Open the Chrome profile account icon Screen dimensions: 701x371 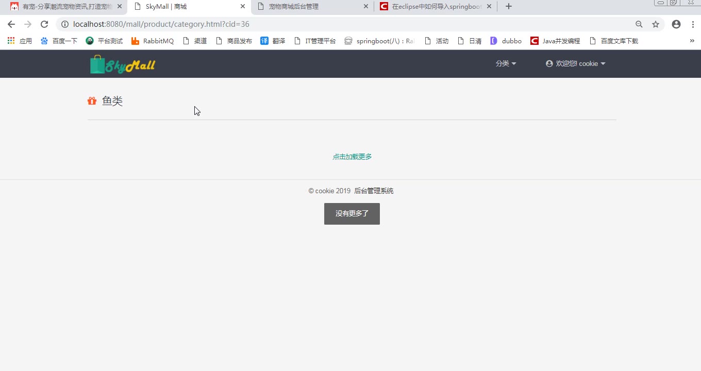pyautogui.click(x=676, y=24)
